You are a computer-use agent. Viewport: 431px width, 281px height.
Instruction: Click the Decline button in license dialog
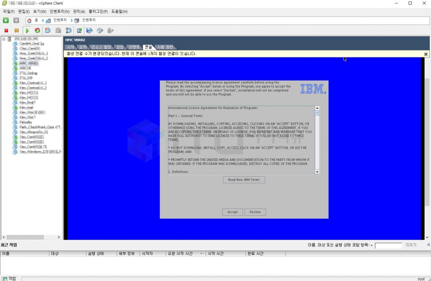[x=255, y=212]
